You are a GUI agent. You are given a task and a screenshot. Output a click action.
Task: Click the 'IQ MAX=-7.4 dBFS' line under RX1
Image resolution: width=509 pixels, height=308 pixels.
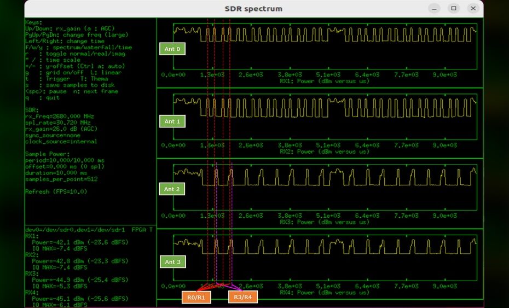[60, 248]
